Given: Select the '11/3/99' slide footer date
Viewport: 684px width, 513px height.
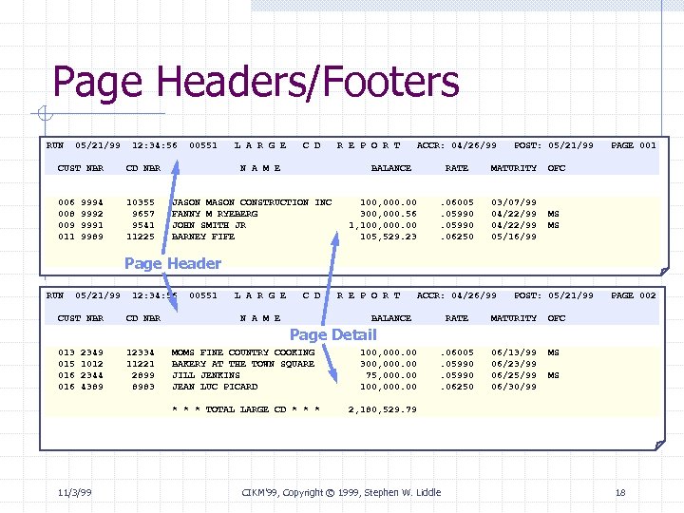Looking at the screenshot, I should [x=75, y=492].
